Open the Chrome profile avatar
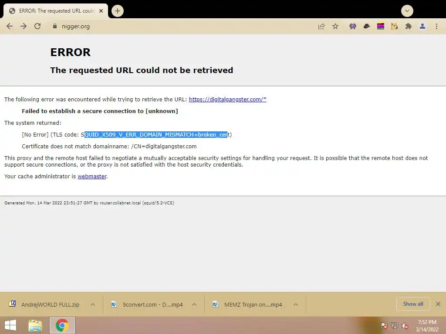446x334 pixels. [422, 27]
